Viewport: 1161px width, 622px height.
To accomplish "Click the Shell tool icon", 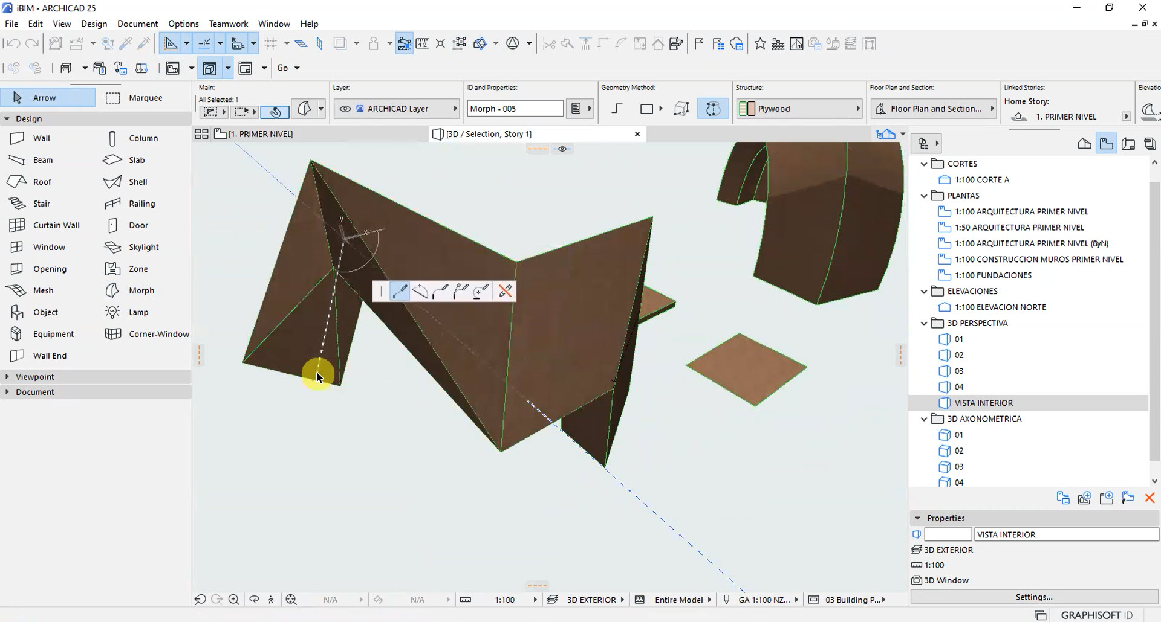I will pyautogui.click(x=112, y=182).
